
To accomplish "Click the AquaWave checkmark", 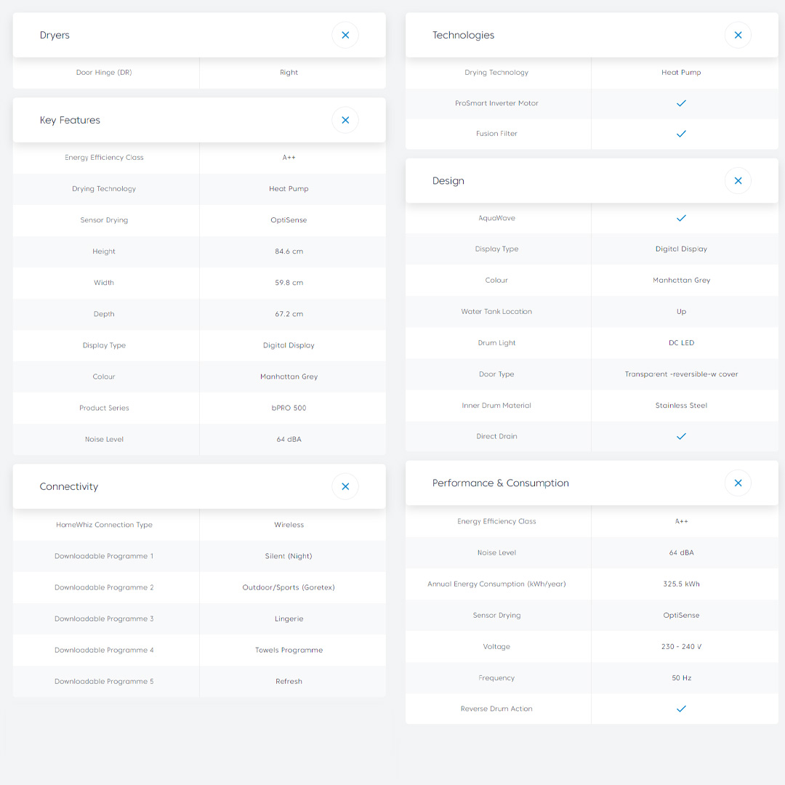I will tap(681, 218).
